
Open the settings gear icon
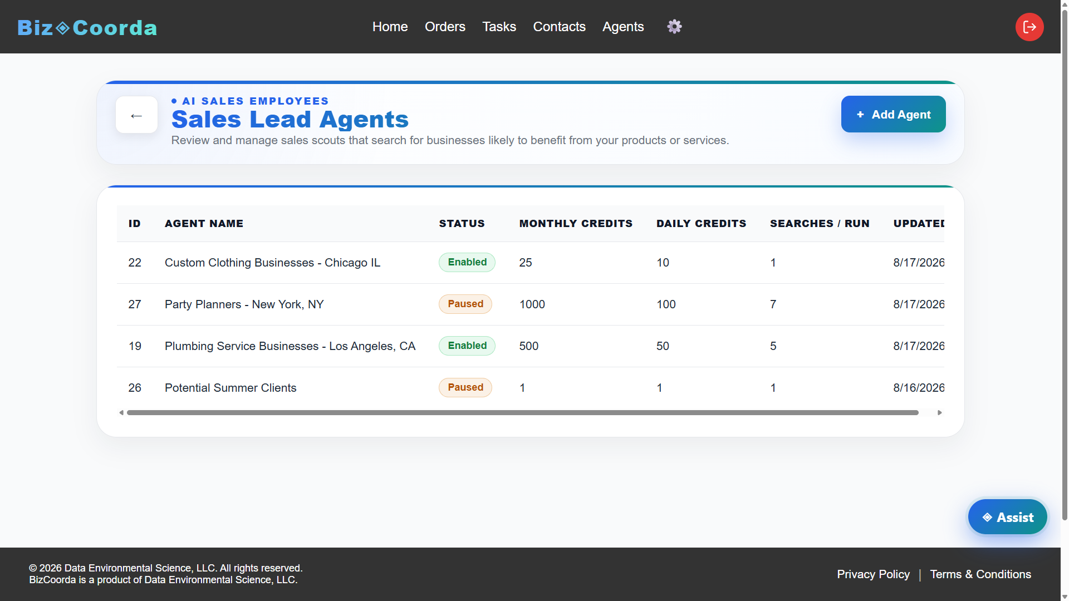coord(674,27)
